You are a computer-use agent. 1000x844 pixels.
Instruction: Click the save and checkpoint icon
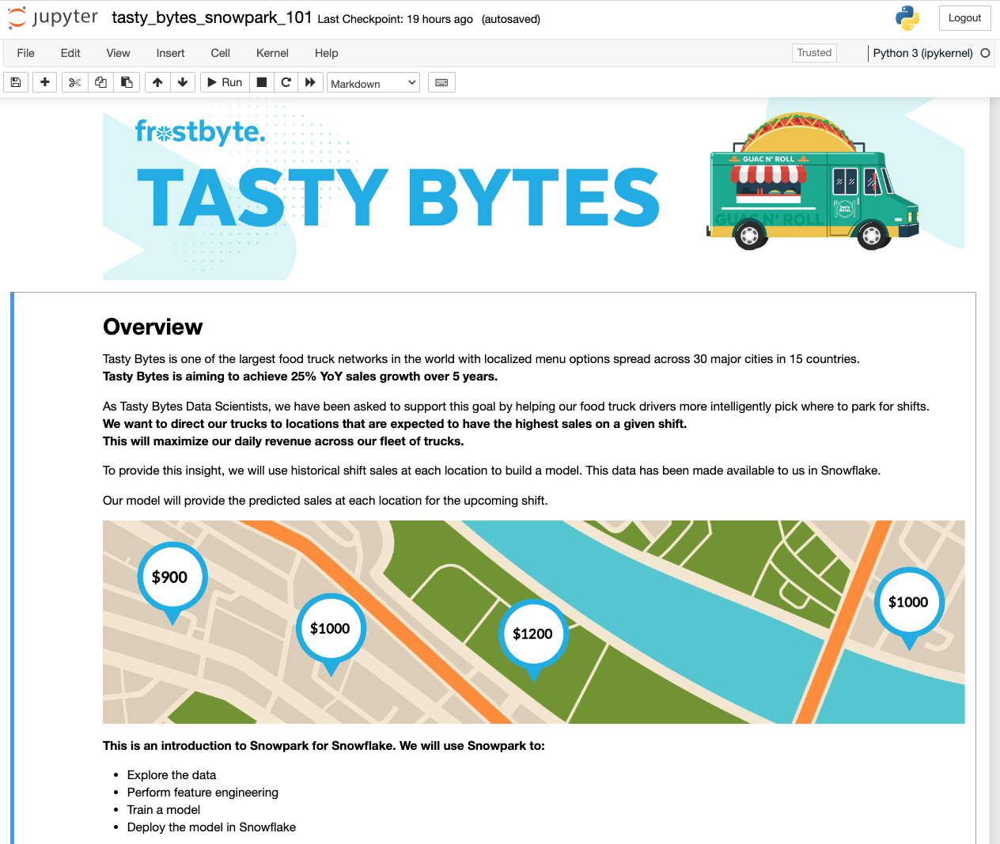click(16, 82)
